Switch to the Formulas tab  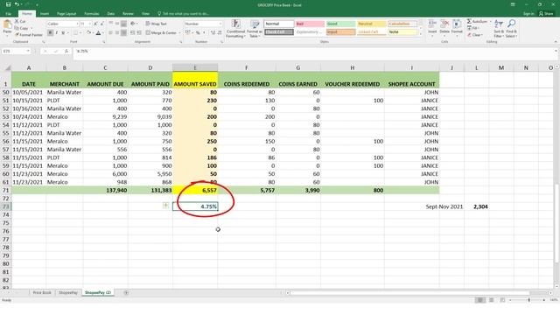[91, 14]
